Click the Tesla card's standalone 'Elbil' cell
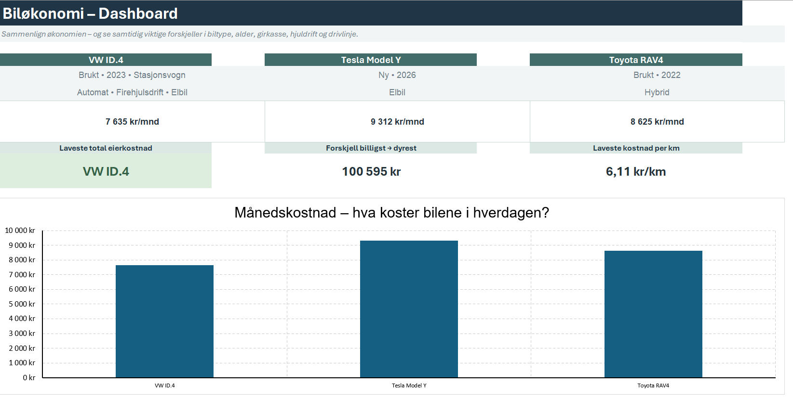 click(x=397, y=92)
